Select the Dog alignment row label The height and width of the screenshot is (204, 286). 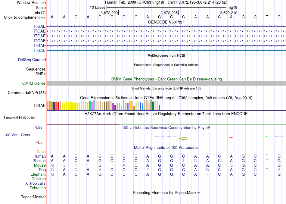pyautogui.click(x=42, y=170)
